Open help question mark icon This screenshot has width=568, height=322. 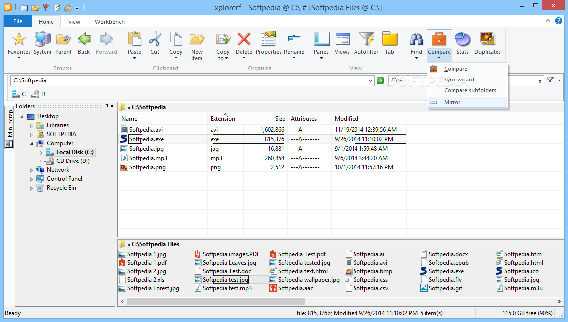click(559, 21)
